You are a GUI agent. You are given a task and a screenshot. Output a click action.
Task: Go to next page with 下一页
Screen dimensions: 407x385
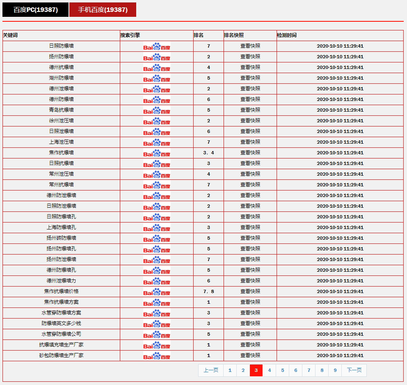point(354,370)
